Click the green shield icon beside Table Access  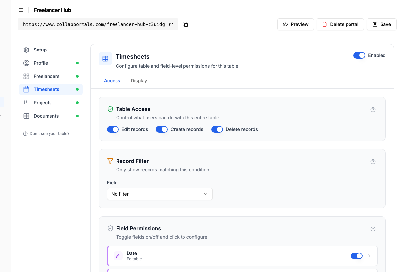click(x=110, y=109)
